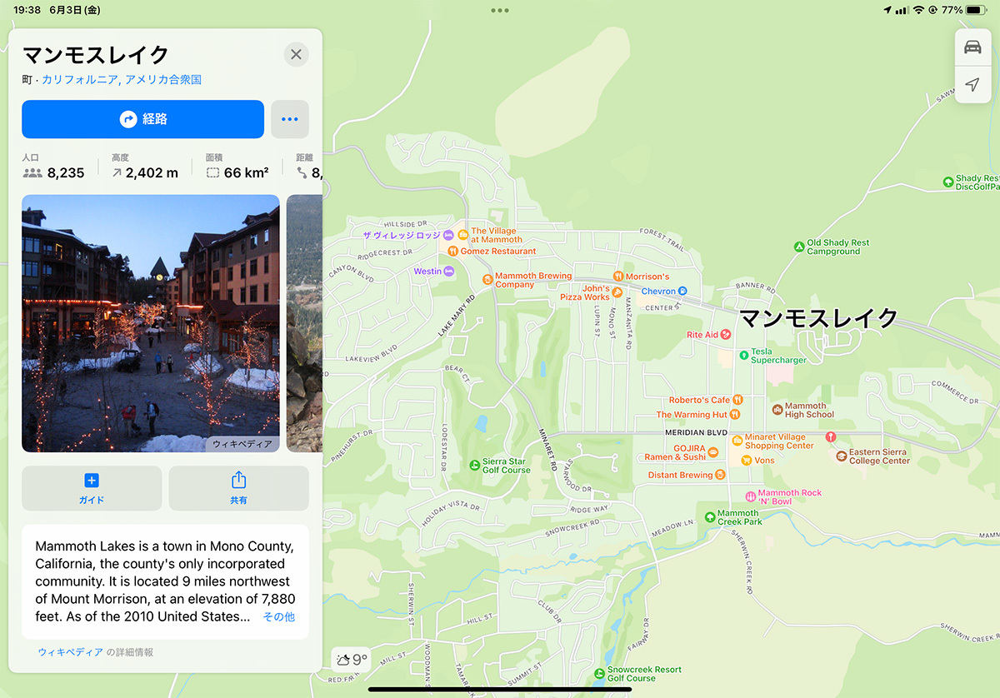Select the Rite Aid pharmacy pin
The width and height of the screenshot is (1000, 698).
pos(726,335)
